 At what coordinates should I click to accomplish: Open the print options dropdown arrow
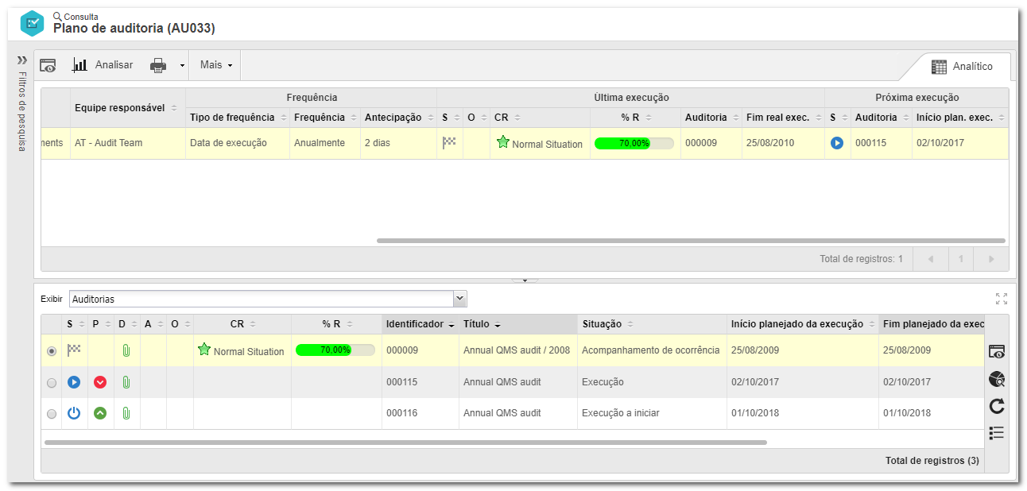click(182, 65)
